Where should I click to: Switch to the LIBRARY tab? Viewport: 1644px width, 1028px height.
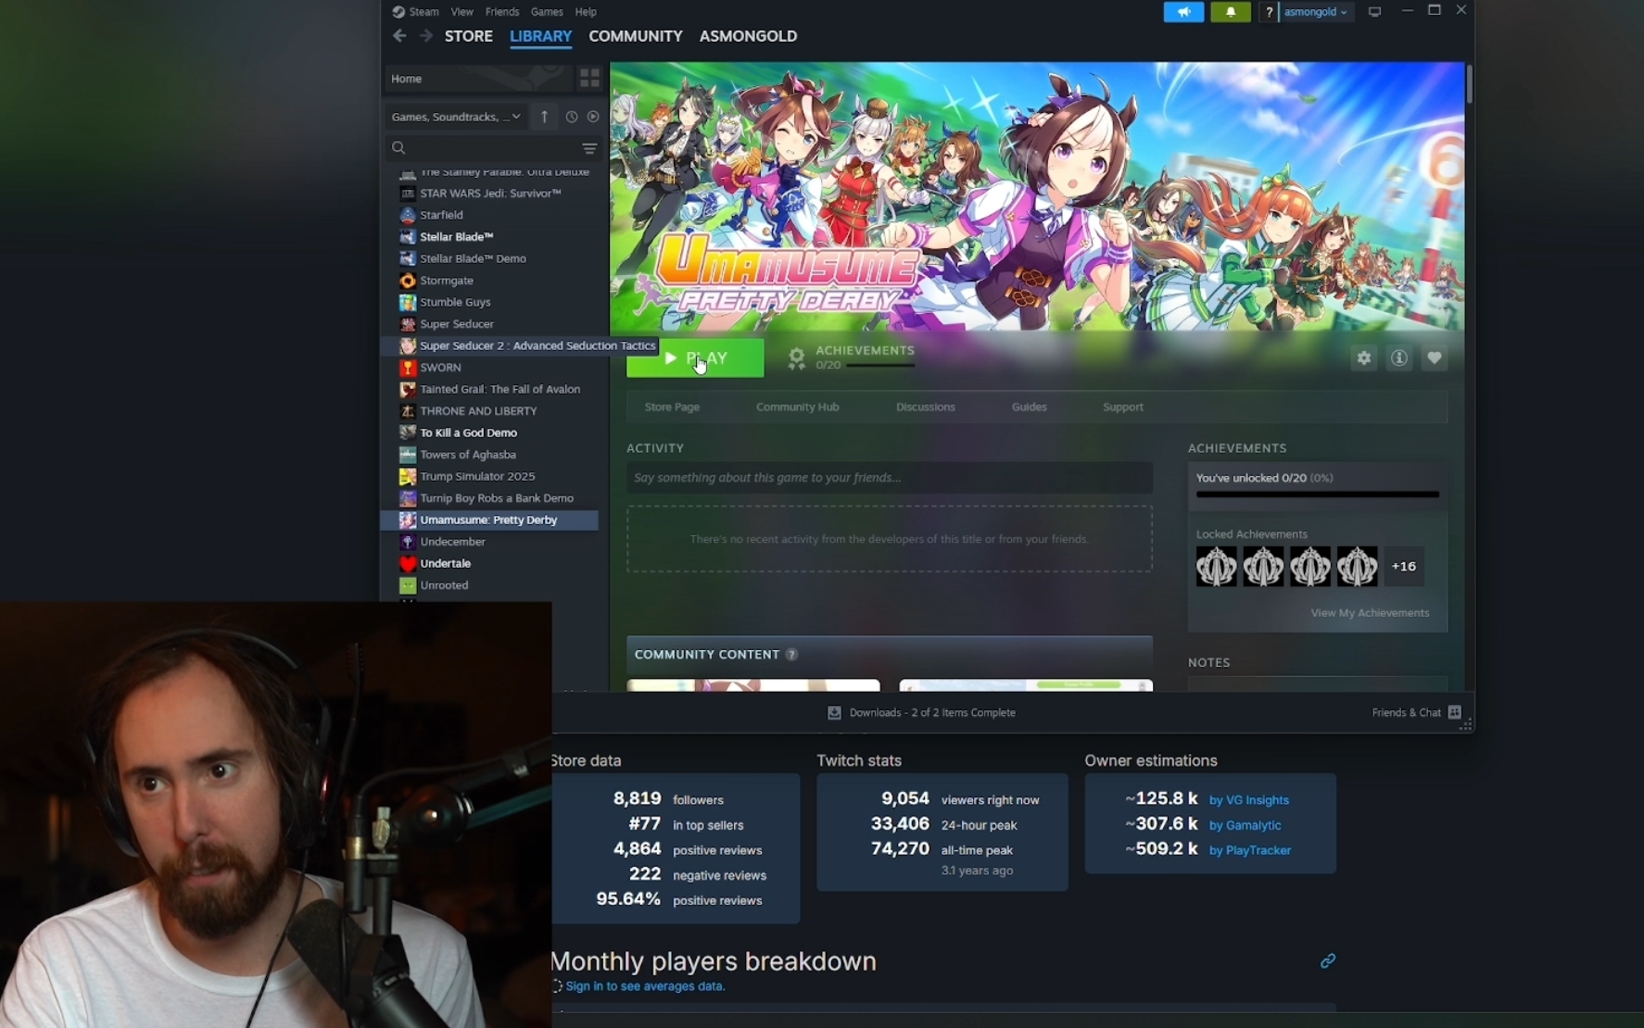[x=540, y=36]
